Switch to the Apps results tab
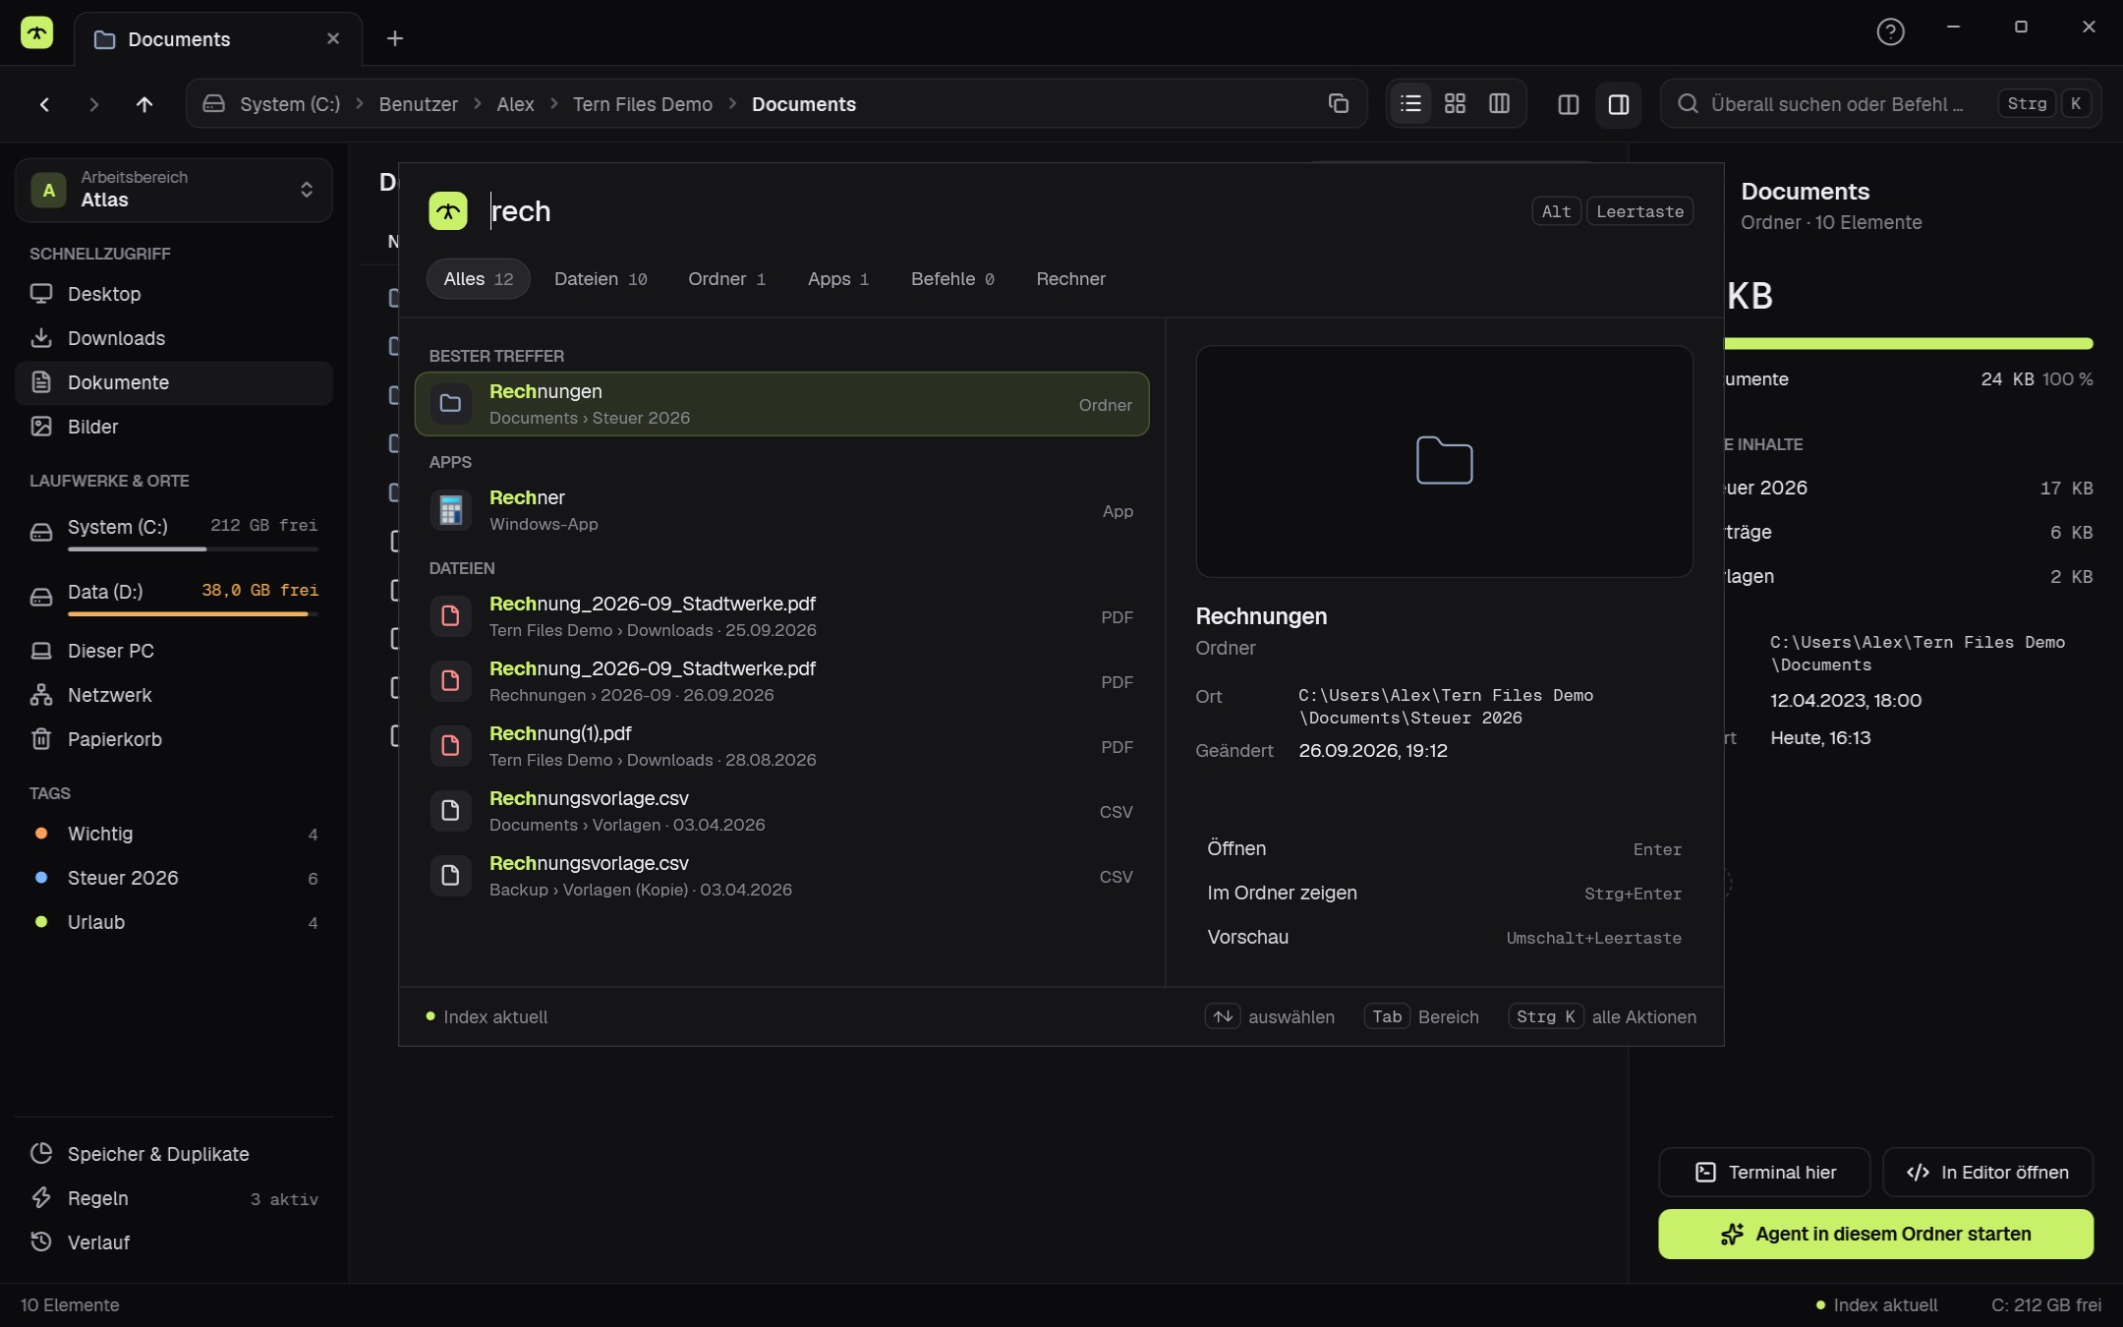 [x=837, y=279]
